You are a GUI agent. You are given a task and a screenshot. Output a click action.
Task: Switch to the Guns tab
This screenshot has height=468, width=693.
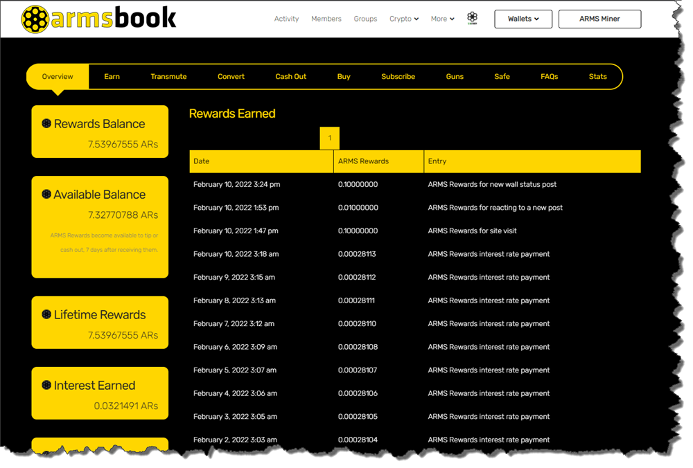[x=455, y=77]
